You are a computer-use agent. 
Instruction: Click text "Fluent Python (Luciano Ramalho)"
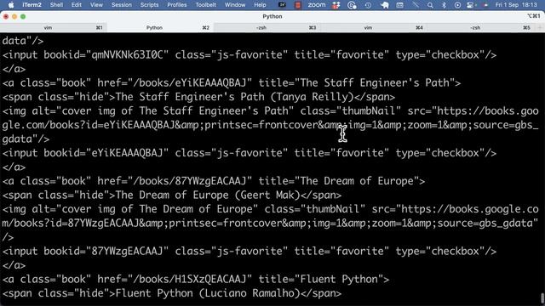pos(208,293)
